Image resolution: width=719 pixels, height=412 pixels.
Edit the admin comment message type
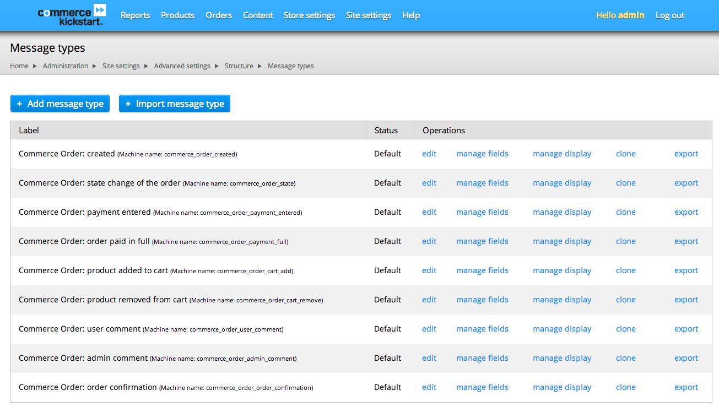429,358
